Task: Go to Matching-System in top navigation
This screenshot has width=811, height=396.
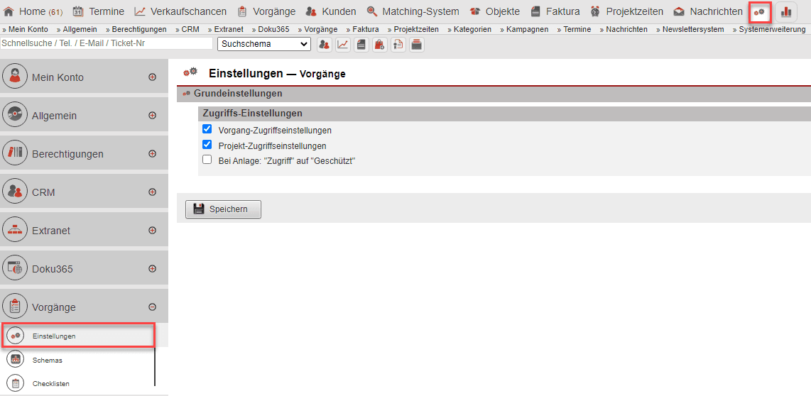Action: (413, 12)
